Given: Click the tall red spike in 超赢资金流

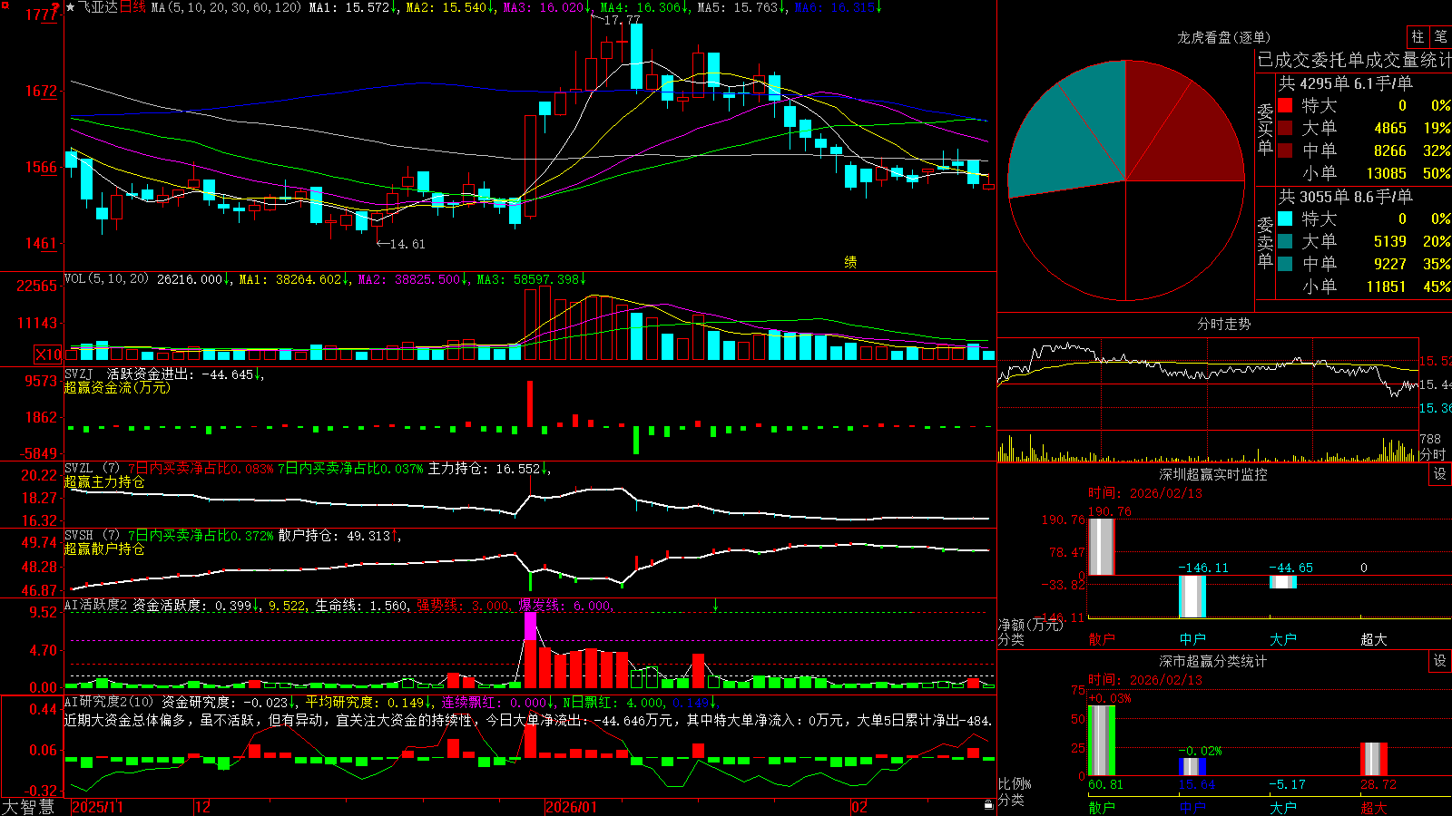Looking at the screenshot, I should [530, 403].
